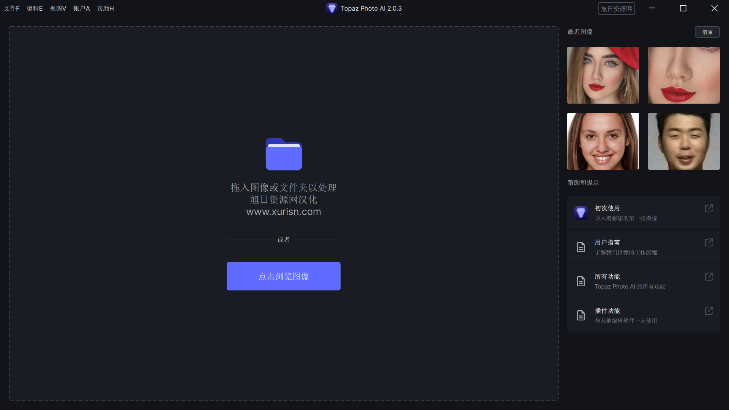729x410 pixels.
Task: Minimize the Topaz Photo AI window
Action: tap(652, 8)
